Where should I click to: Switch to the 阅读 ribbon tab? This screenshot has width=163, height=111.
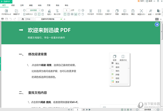[x=13, y=5]
